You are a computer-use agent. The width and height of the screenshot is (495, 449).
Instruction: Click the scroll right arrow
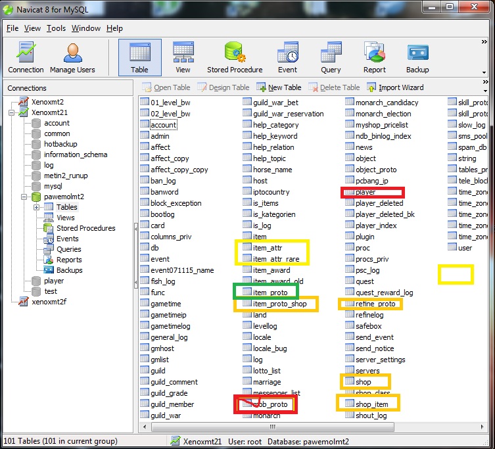point(482,427)
